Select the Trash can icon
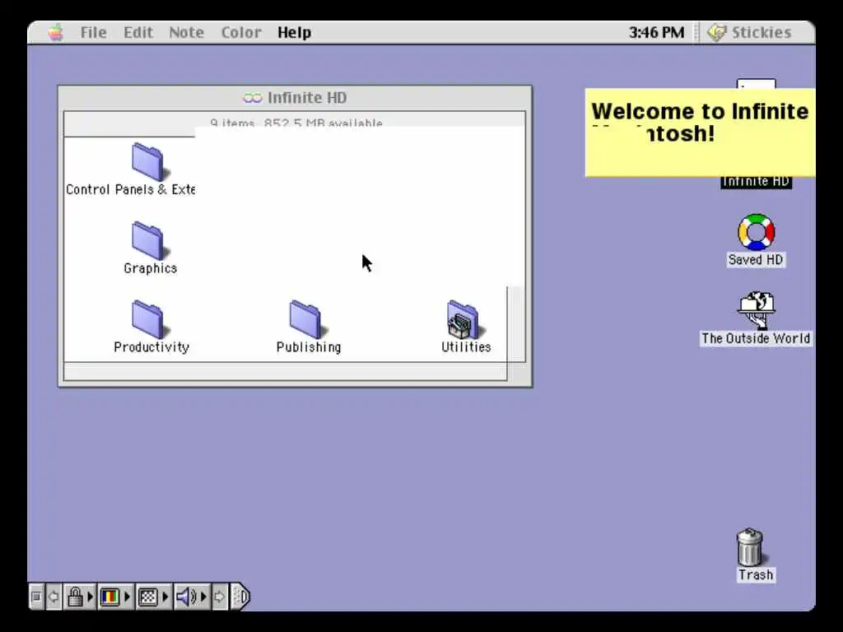 [x=750, y=546]
